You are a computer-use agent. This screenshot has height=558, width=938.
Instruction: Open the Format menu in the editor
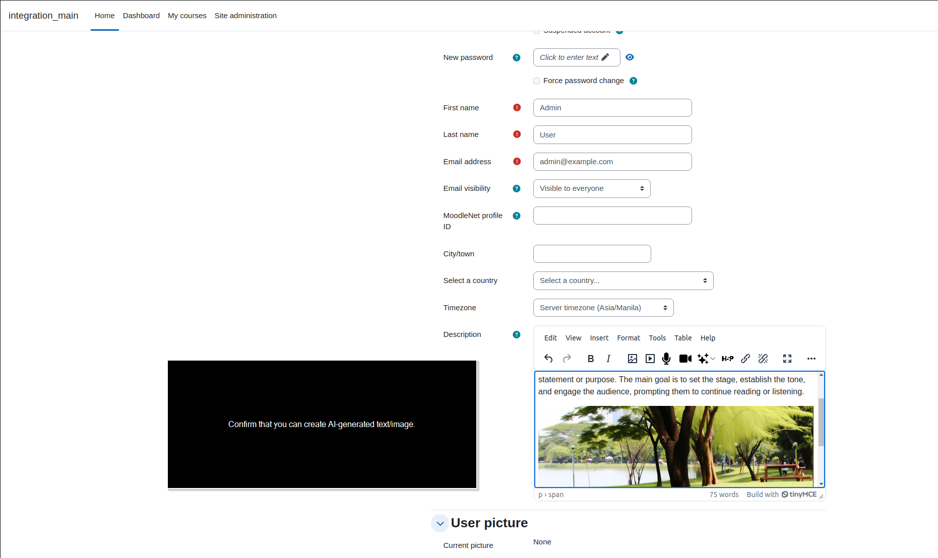click(629, 338)
